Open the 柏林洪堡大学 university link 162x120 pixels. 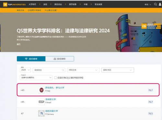pos(52,111)
